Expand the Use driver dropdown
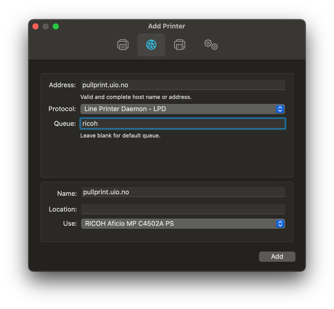334x309 pixels. click(183, 224)
